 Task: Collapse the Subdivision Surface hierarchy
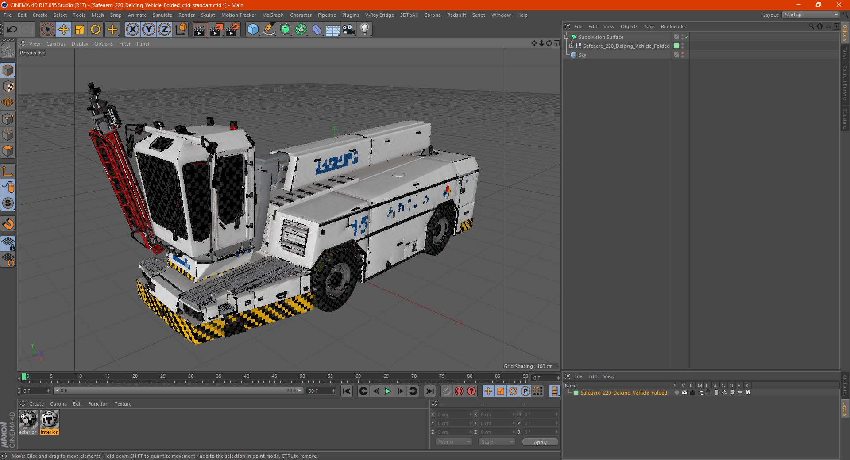[567, 37]
